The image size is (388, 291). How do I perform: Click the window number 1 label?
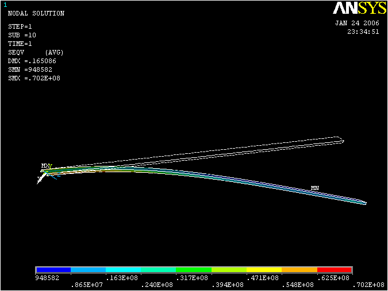tap(5, 5)
